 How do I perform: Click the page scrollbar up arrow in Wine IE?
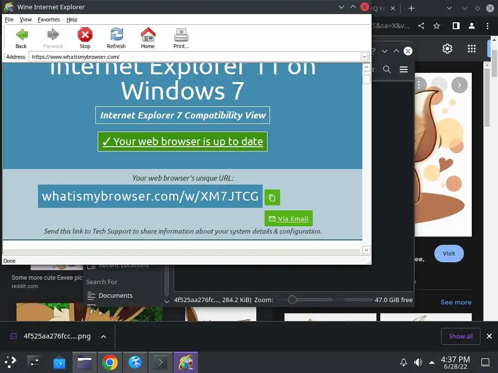pyautogui.click(x=366, y=67)
